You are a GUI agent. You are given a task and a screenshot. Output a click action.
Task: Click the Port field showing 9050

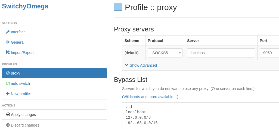(x=269, y=53)
